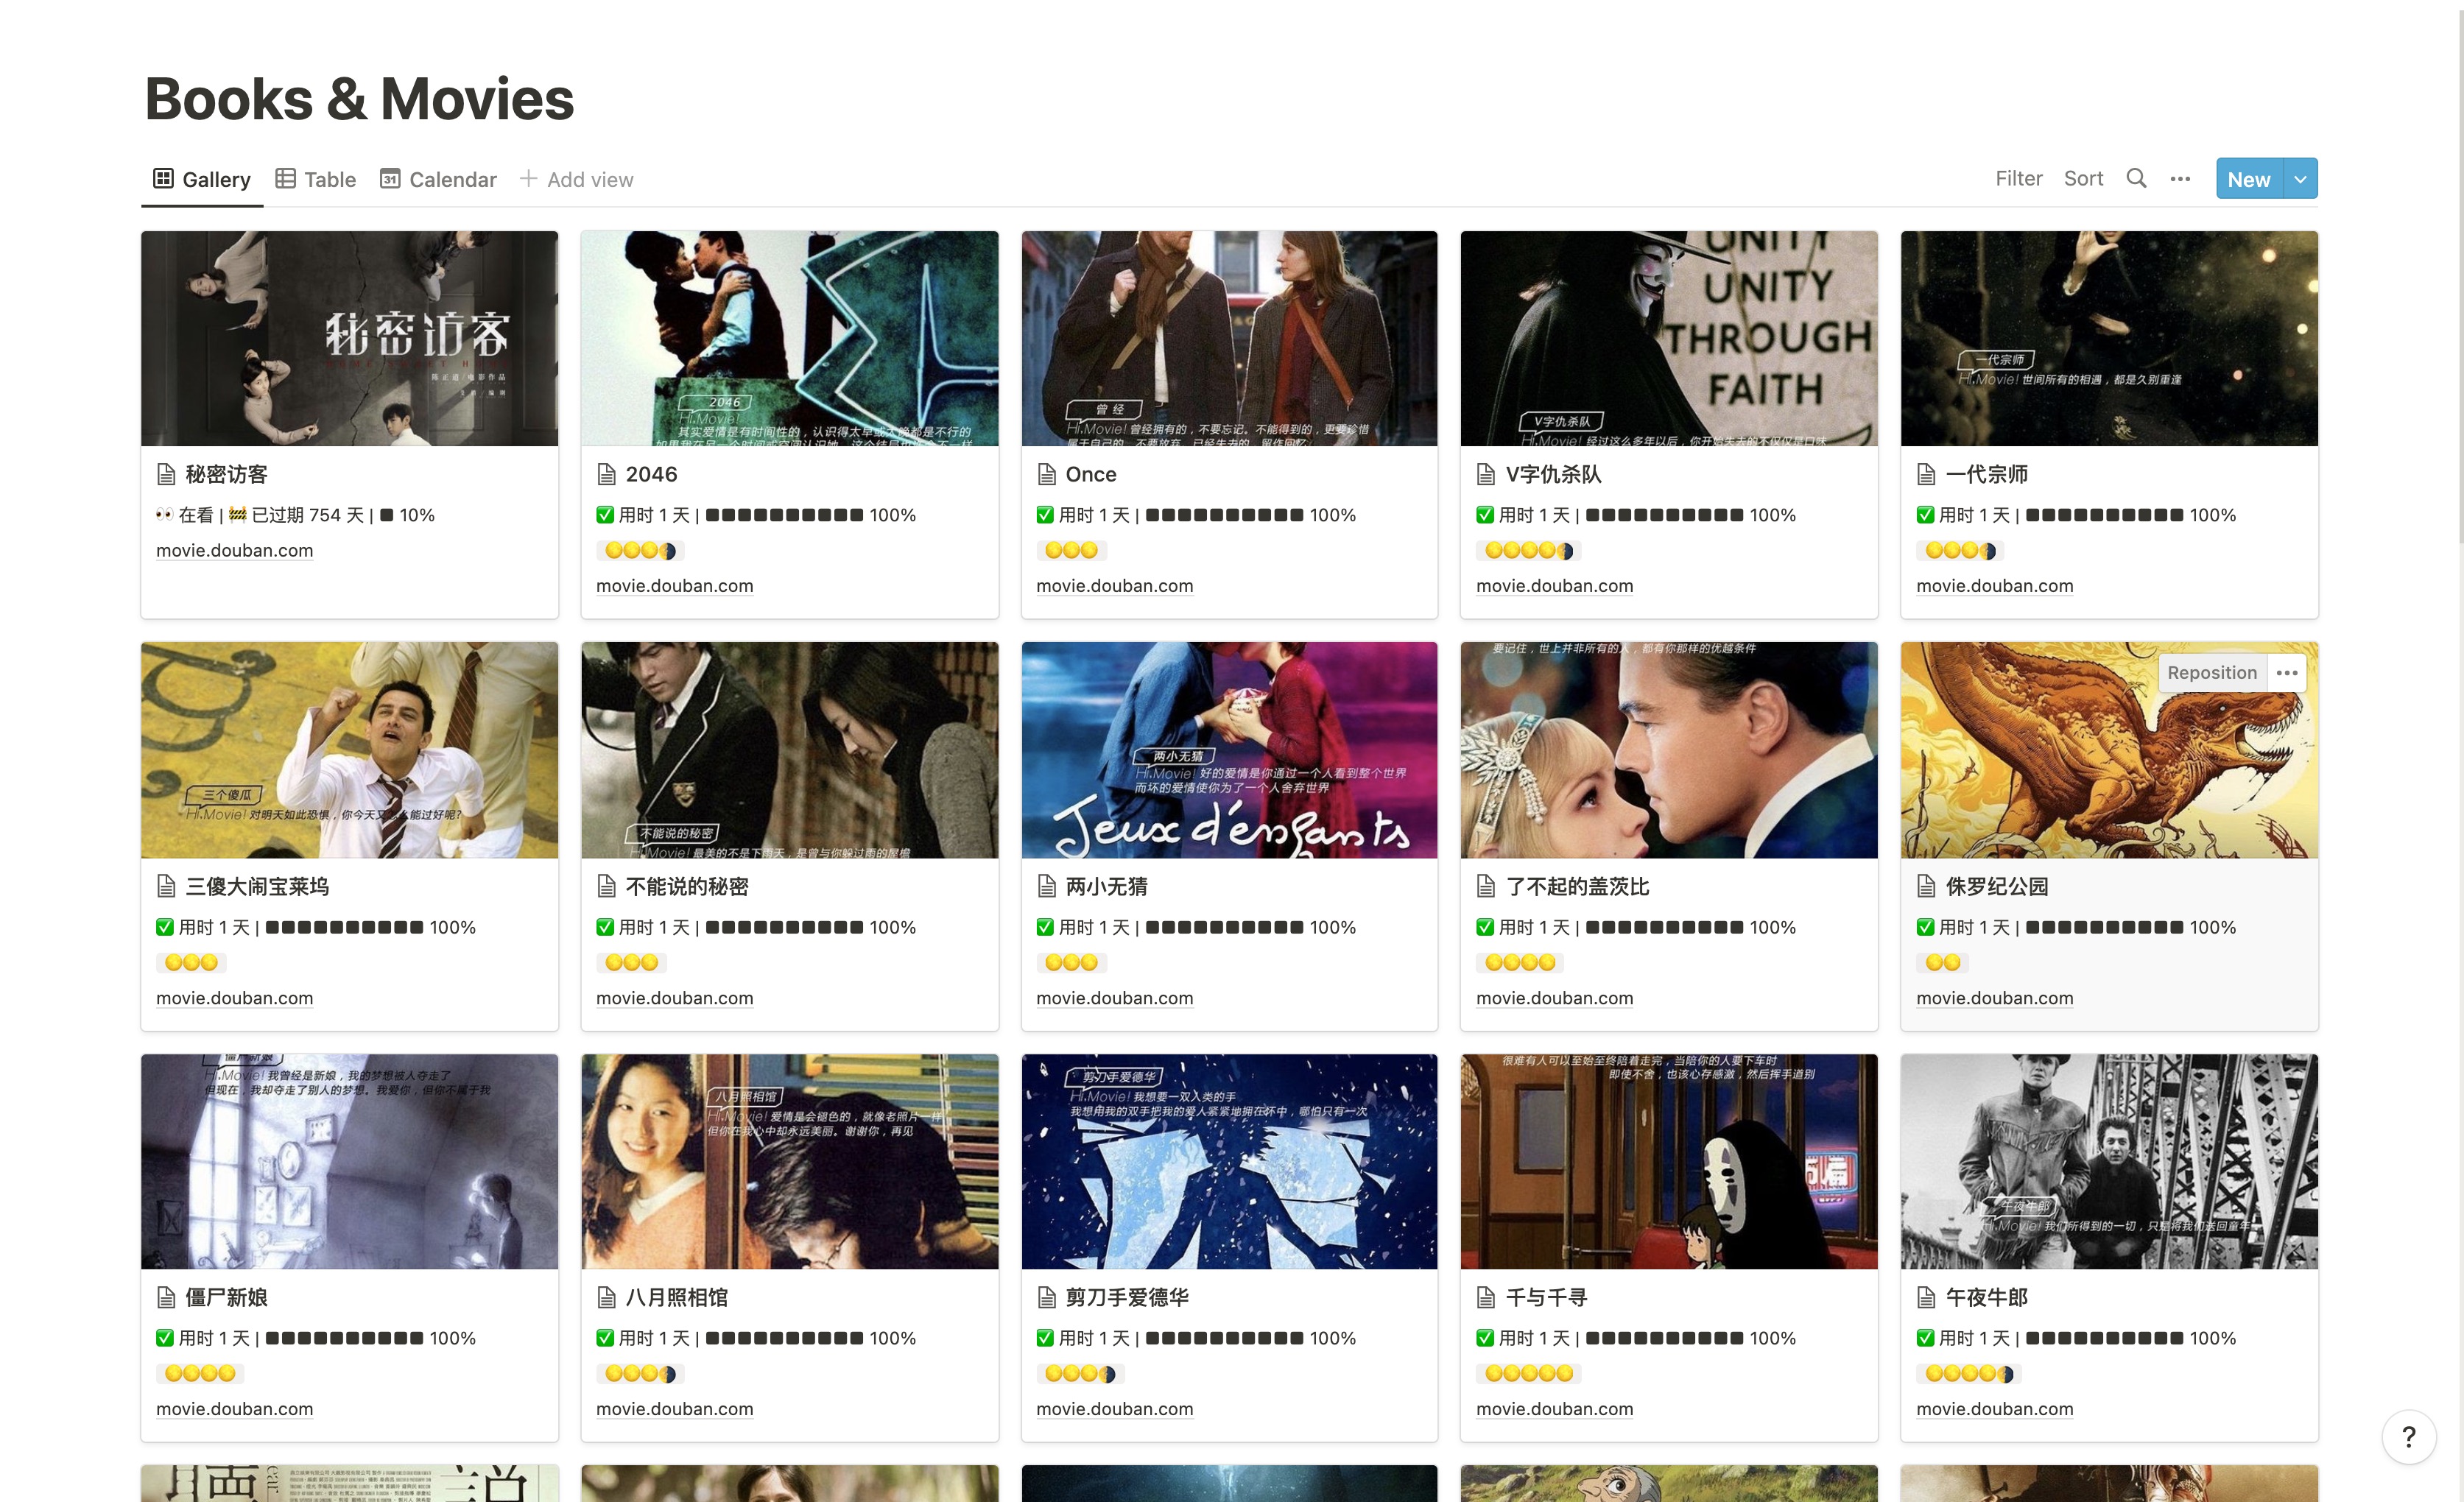
Task: Switch to the Calendar view tab
Action: pyautogui.click(x=438, y=179)
